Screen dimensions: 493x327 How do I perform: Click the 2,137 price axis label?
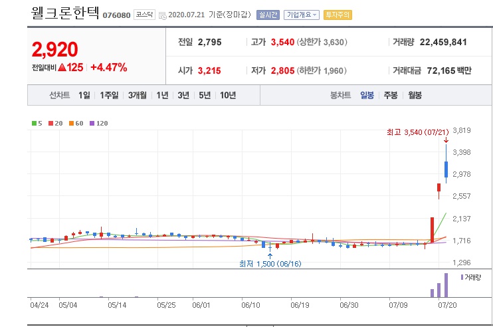(x=462, y=218)
